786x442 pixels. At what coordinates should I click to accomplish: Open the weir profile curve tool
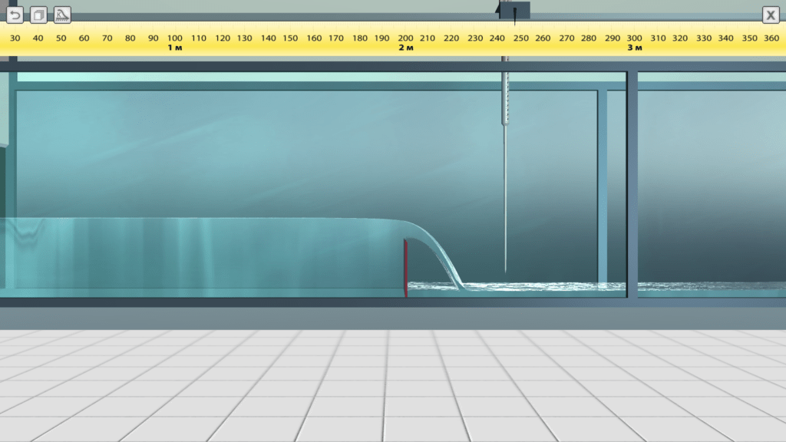[x=62, y=15]
